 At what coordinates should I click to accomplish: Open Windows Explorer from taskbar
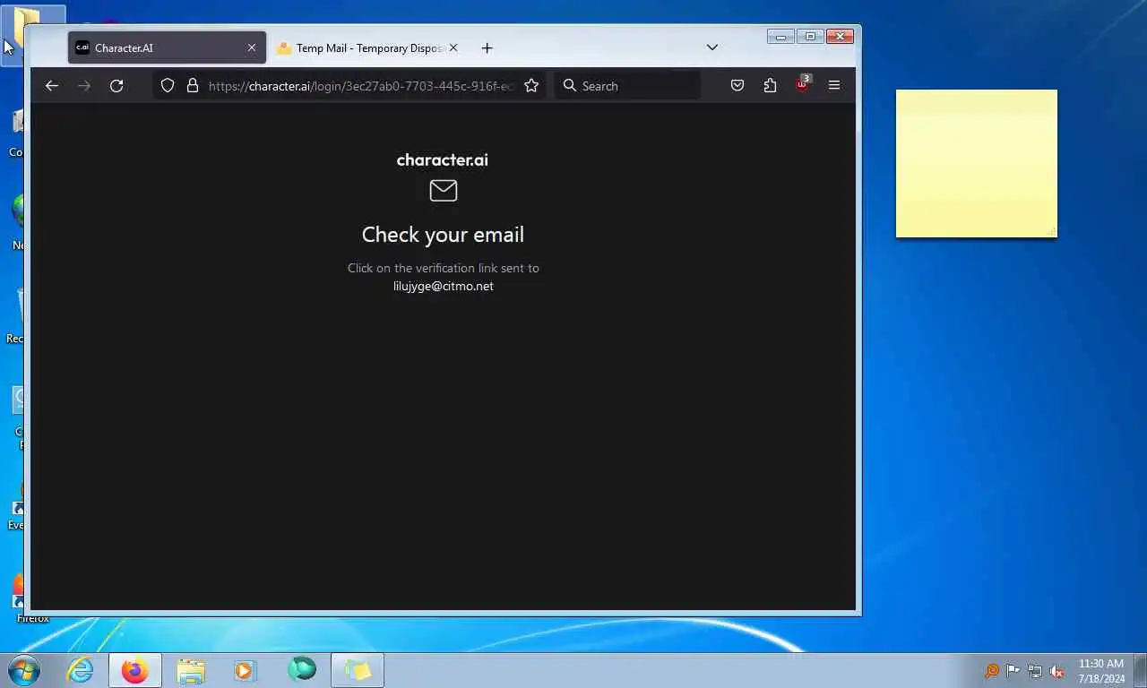click(191, 670)
